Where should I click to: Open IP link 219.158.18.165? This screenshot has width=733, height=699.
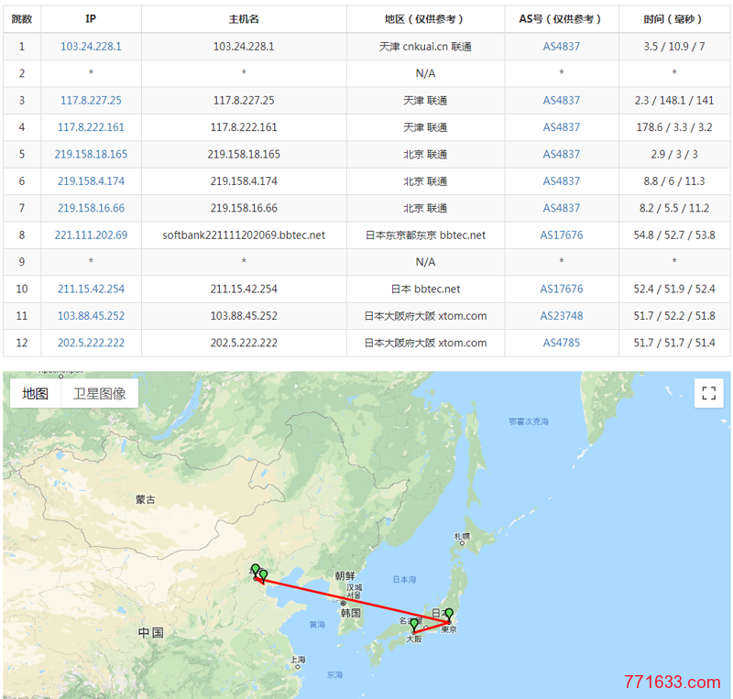click(x=91, y=154)
